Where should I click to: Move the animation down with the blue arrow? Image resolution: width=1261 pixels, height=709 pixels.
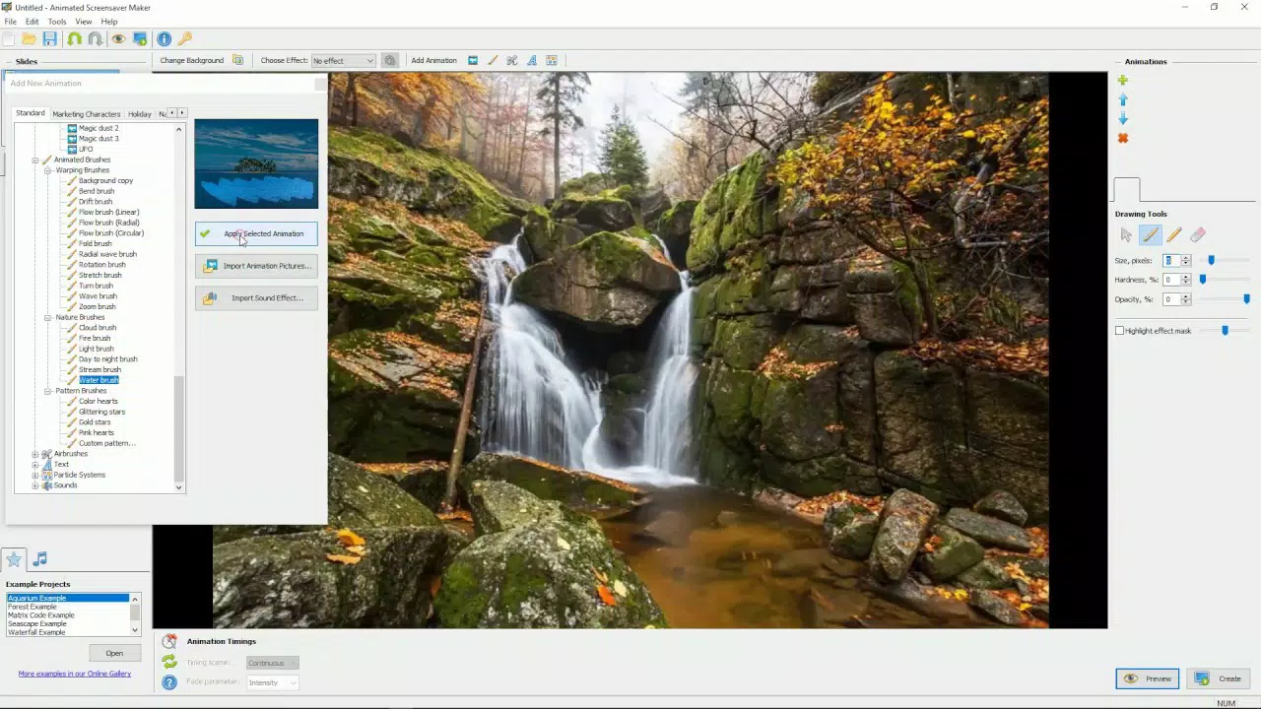1123,119
